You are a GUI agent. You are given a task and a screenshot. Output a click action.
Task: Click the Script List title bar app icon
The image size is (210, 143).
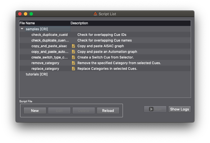tap(95, 14)
